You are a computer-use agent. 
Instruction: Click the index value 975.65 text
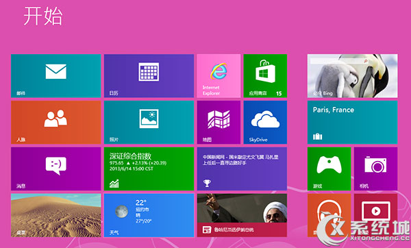click(116, 163)
